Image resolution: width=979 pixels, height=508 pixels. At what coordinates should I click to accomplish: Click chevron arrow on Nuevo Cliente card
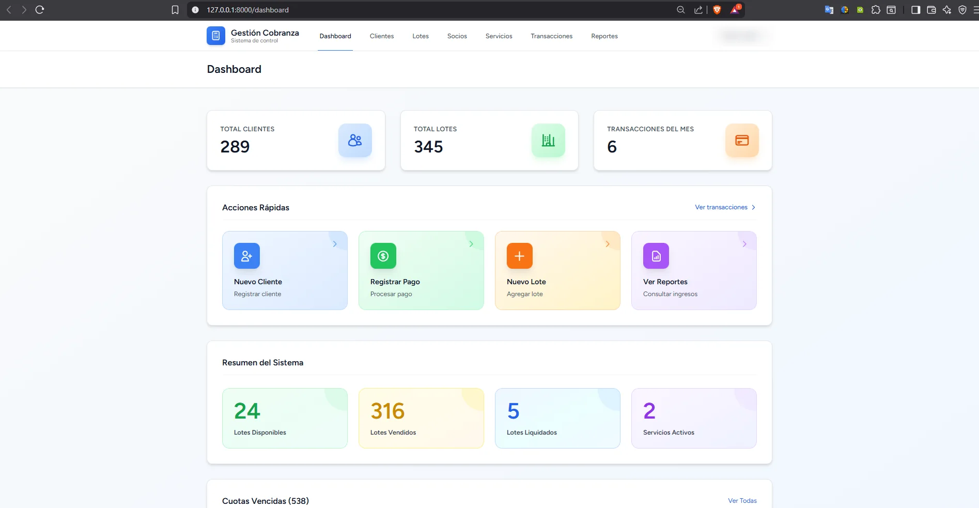(x=335, y=244)
